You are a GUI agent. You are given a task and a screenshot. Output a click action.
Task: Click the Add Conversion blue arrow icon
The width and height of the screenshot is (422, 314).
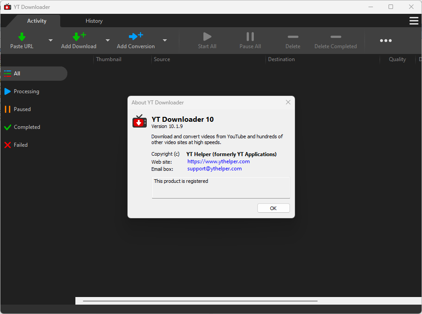[136, 36]
